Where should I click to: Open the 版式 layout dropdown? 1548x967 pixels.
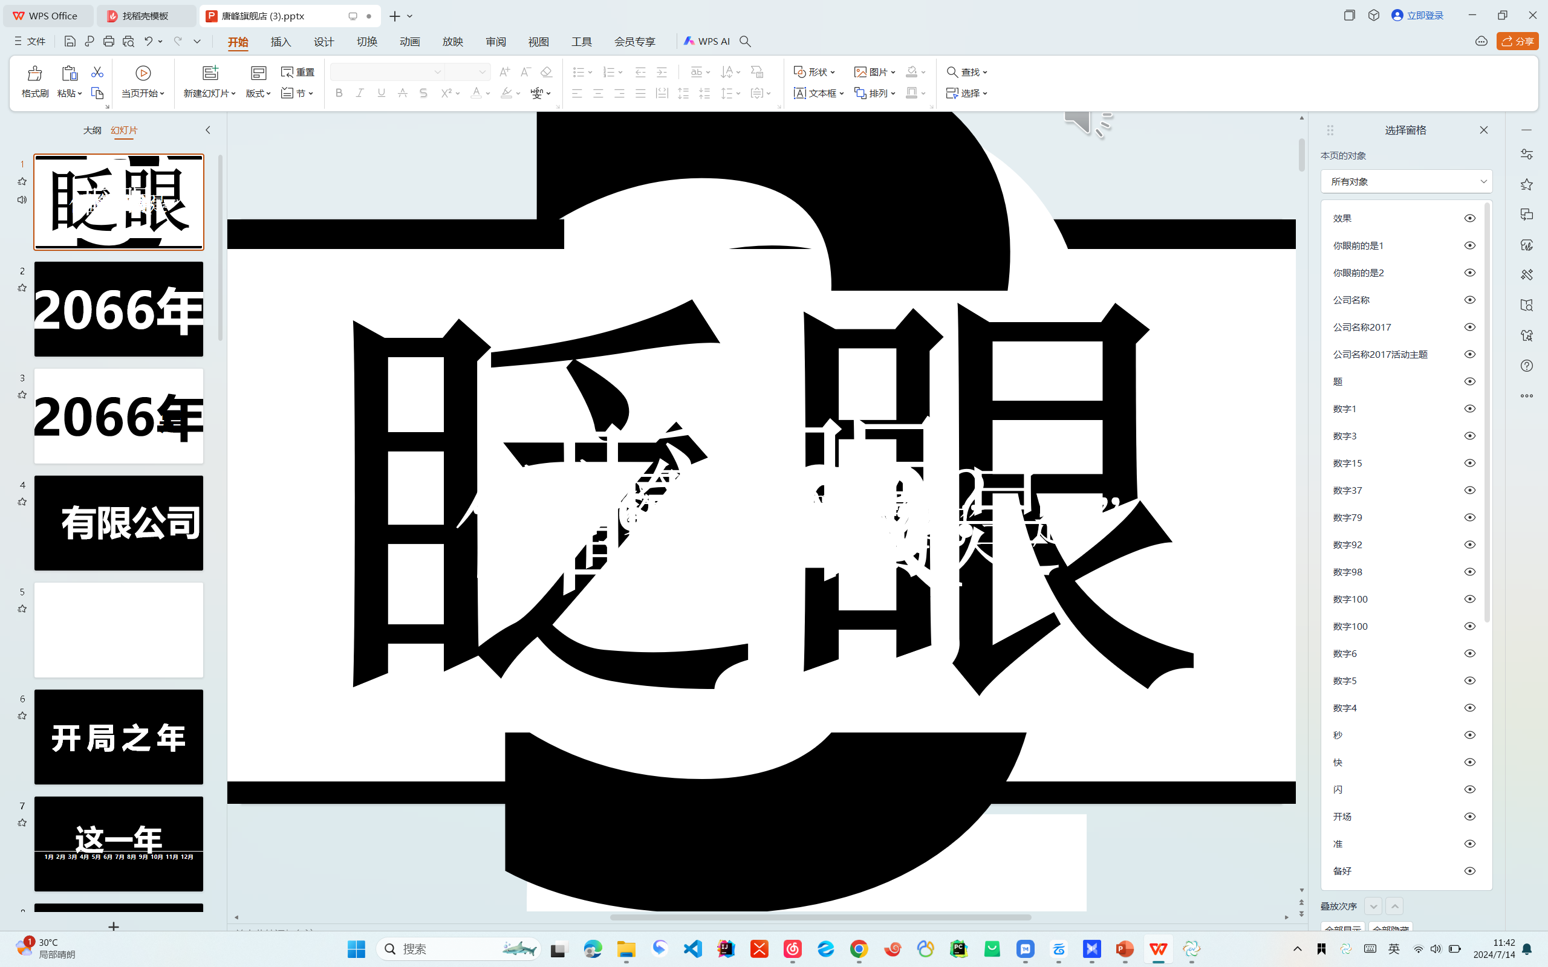(258, 92)
